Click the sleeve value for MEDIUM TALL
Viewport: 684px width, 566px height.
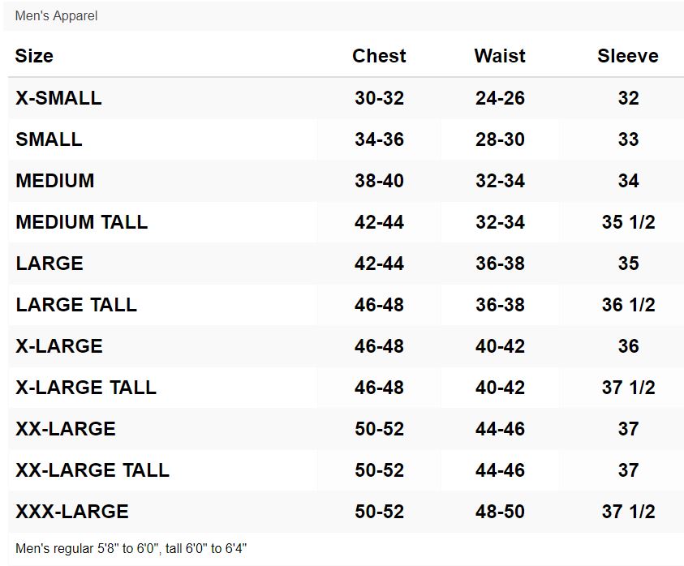pyautogui.click(x=628, y=222)
